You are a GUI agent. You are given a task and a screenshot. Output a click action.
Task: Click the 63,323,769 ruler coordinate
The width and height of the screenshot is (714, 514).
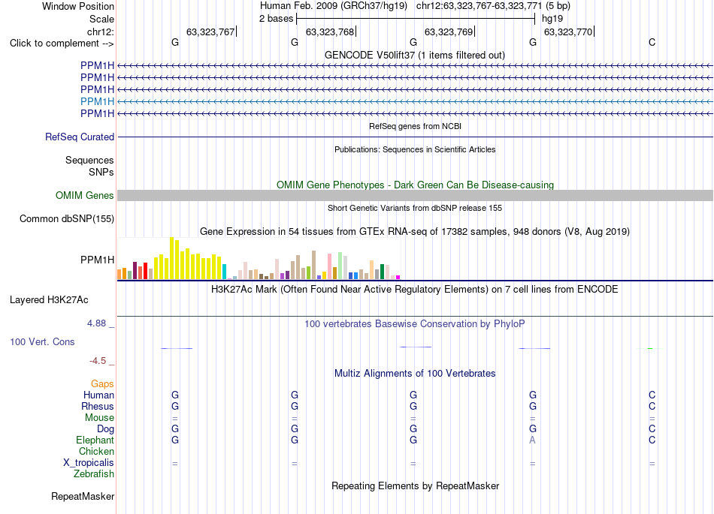[x=449, y=32]
